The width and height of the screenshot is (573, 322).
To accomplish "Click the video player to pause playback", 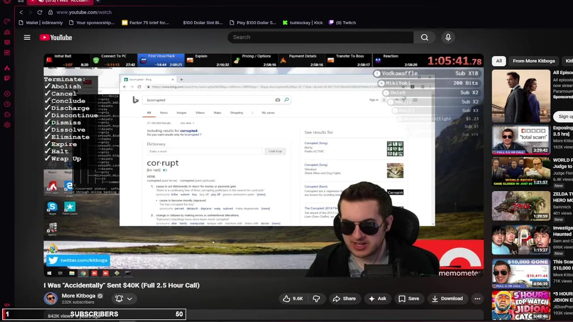I will [x=264, y=165].
